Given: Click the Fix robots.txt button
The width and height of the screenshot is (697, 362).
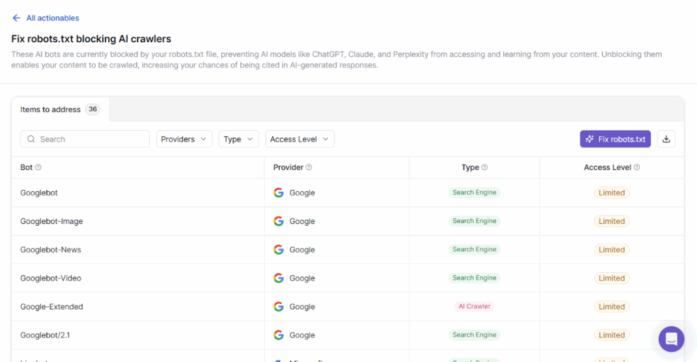Looking at the screenshot, I should point(615,139).
